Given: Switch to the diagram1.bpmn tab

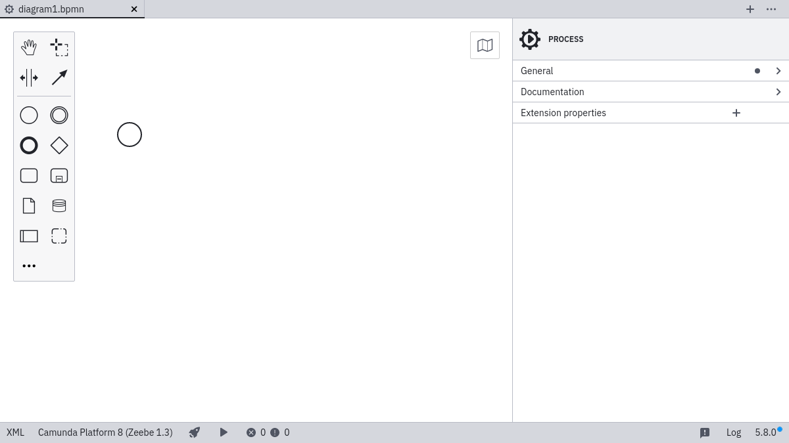Looking at the screenshot, I should [x=51, y=9].
